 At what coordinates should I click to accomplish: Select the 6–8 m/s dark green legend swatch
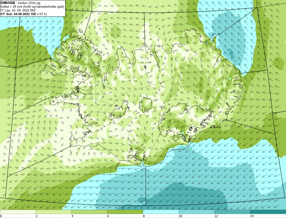click(125, 212)
